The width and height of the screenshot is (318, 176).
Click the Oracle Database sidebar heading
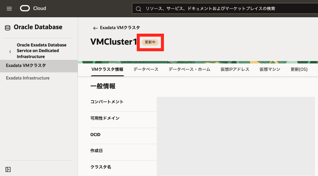(x=38, y=27)
